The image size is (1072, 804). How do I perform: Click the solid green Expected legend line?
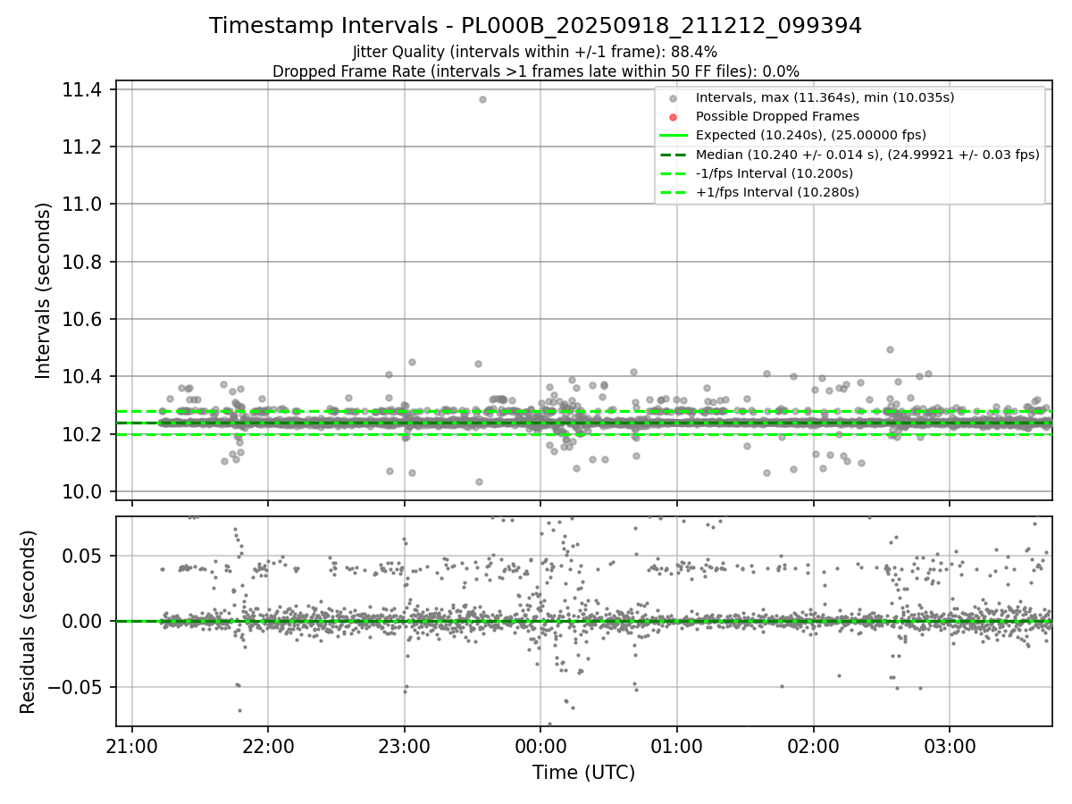pos(674,136)
